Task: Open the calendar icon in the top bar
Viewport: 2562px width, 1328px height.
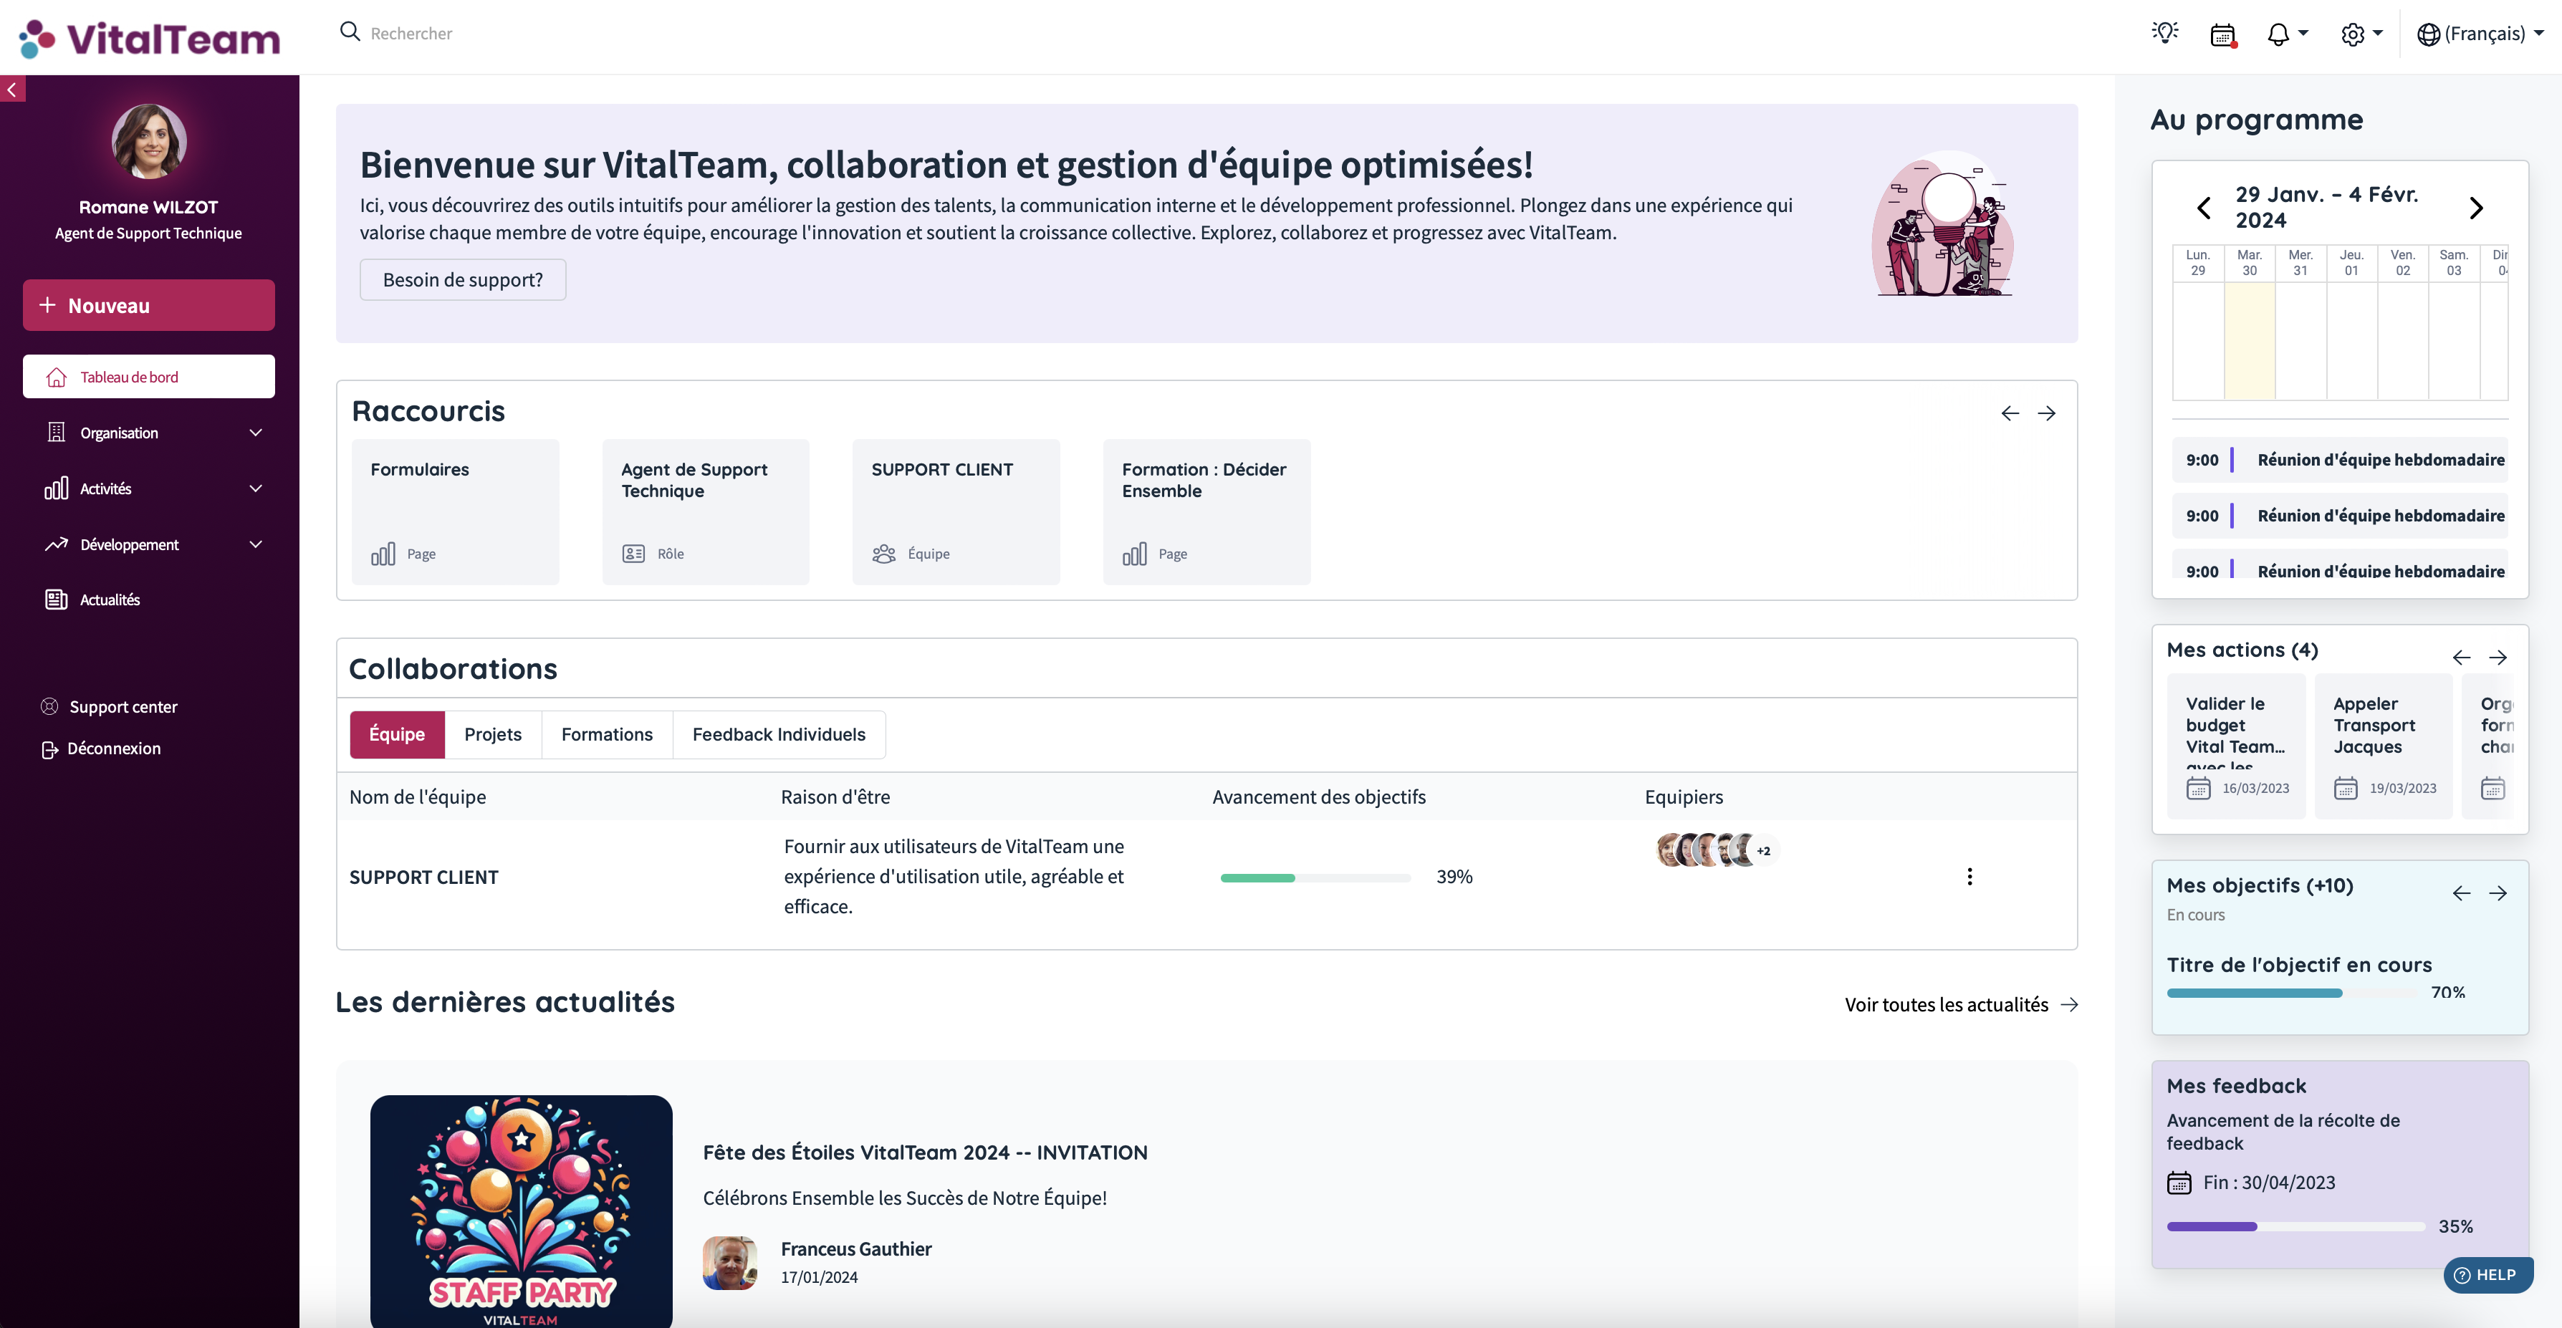Action: [2224, 34]
